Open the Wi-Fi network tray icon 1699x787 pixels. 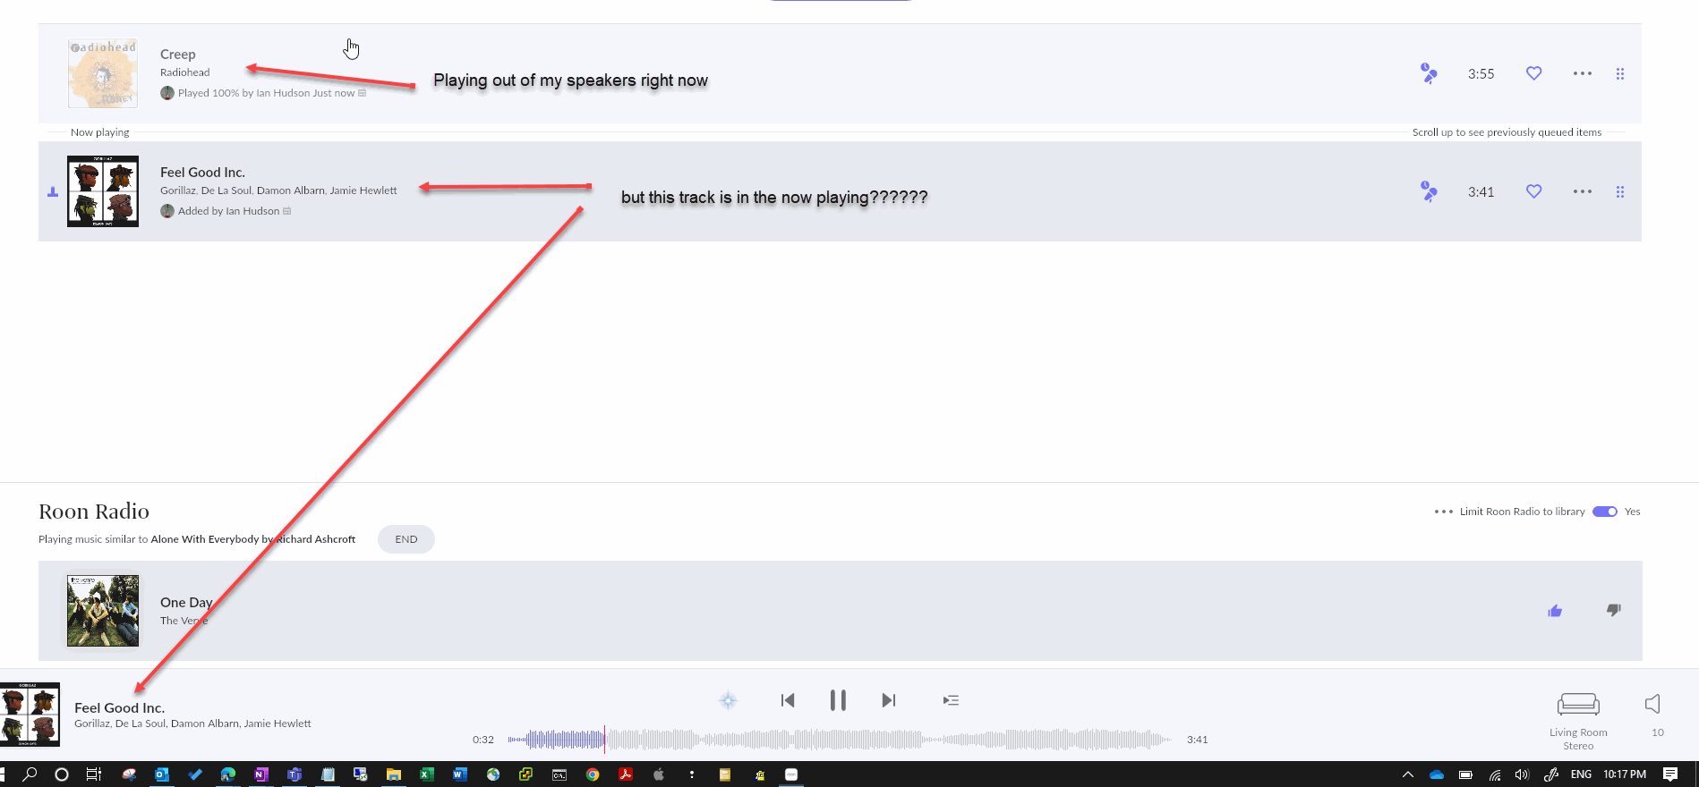tap(1494, 774)
